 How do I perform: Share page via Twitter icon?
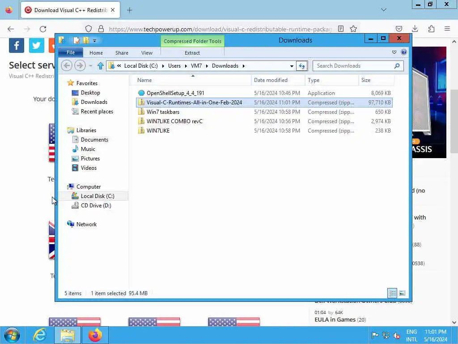click(x=37, y=45)
